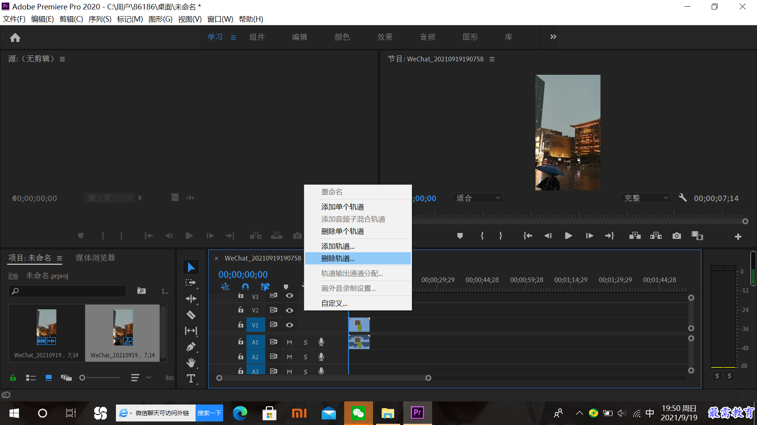This screenshot has height=425, width=757.
Task: Choose 删除轨道... in context menu
Action: [x=358, y=259]
